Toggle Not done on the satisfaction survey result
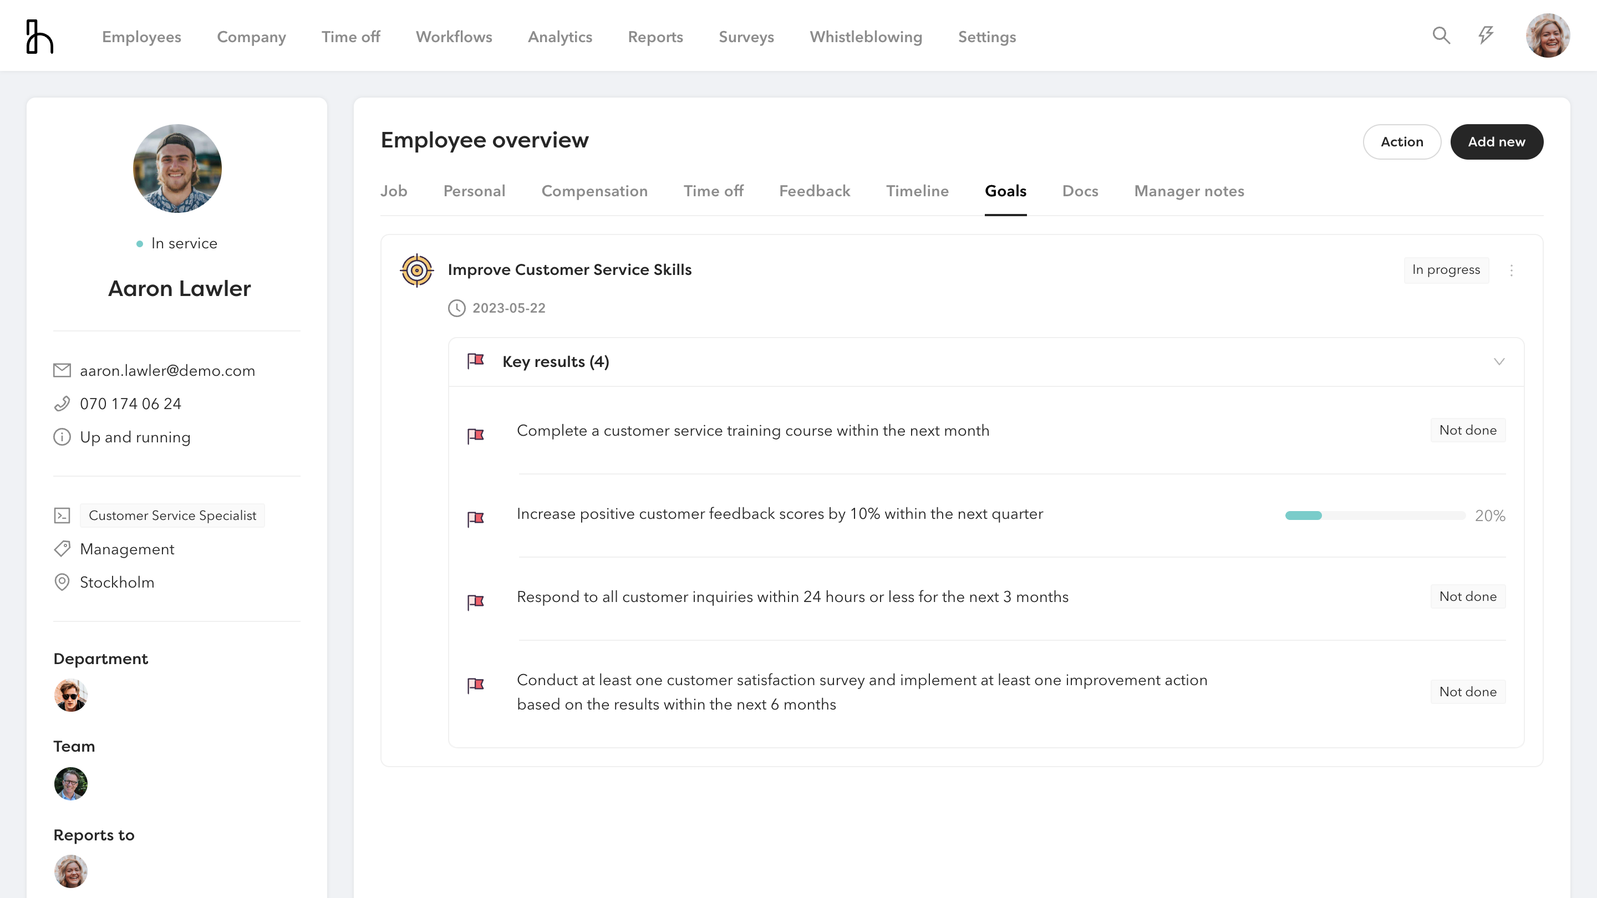 coord(1467,692)
